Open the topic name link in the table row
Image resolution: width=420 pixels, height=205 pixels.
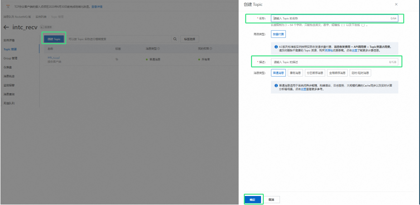pyautogui.click(x=53, y=58)
